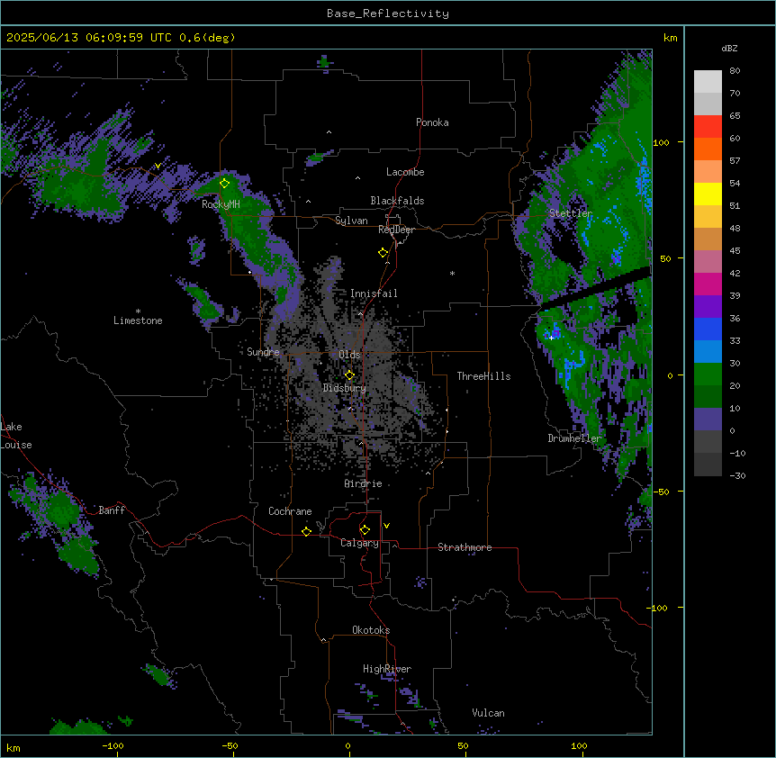Click the Strathmore town label
The height and width of the screenshot is (758, 776).
(465, 547)
